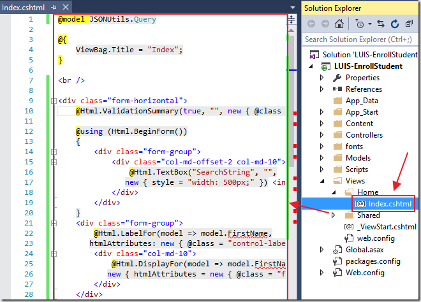Expand the Properties node
The image size is (421, 302).
pyautogui.click(x=322, y=78)
